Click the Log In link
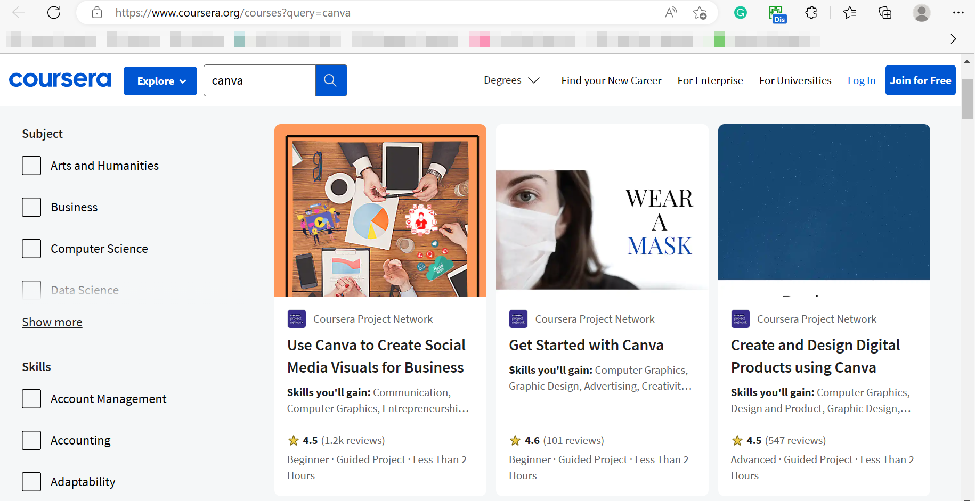This screenshot has width=975, height=501. 861,80
